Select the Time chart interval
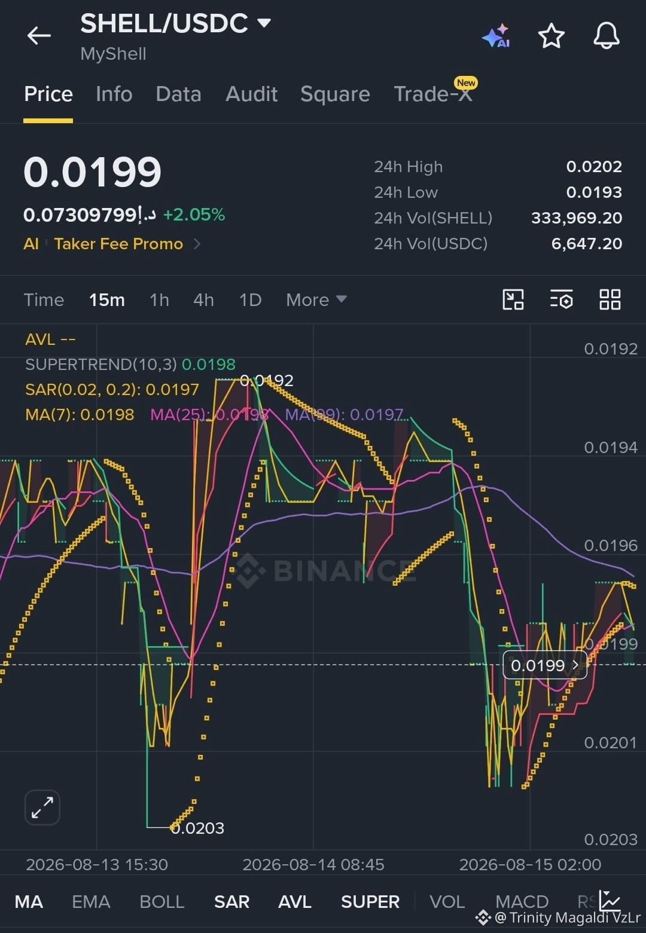 pos(44,299)
